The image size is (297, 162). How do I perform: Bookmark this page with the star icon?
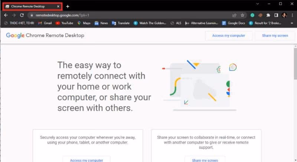(x=242, y=15)
